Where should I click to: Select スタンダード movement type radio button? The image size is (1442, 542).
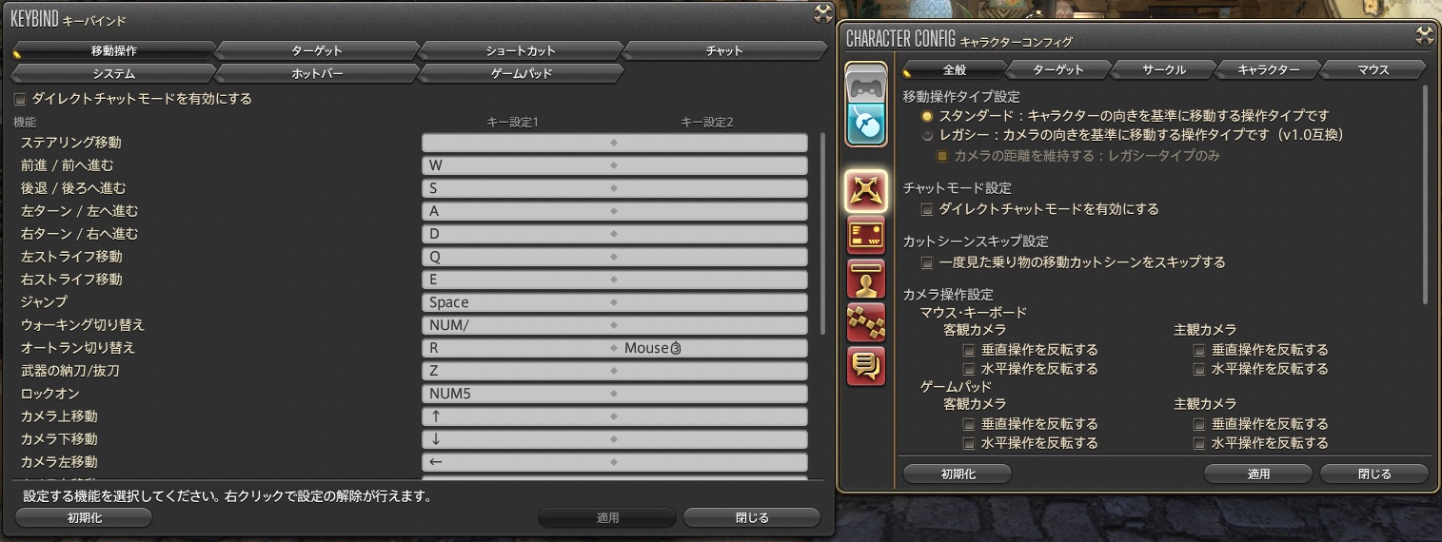[927, 115]
